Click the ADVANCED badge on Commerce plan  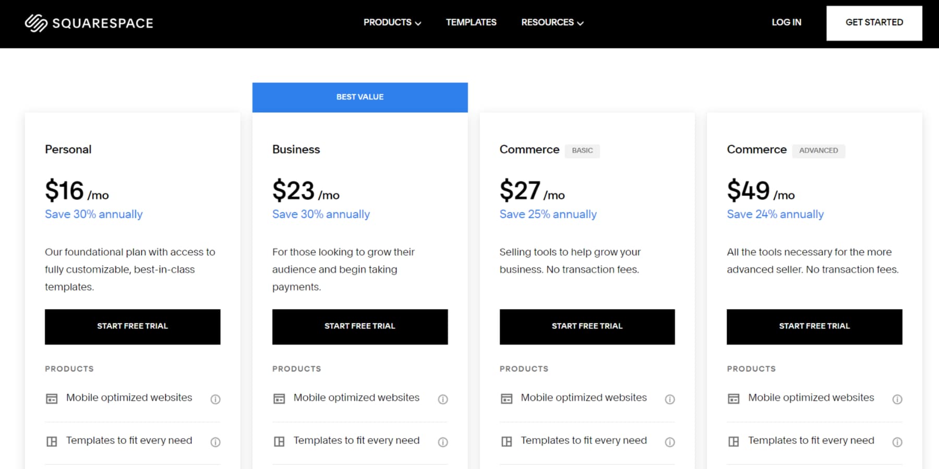point(818,151)
